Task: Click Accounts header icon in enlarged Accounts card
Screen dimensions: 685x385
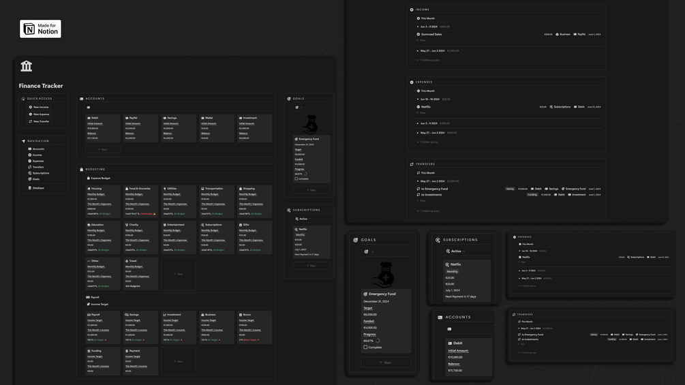Action: [x=440, y=318]
